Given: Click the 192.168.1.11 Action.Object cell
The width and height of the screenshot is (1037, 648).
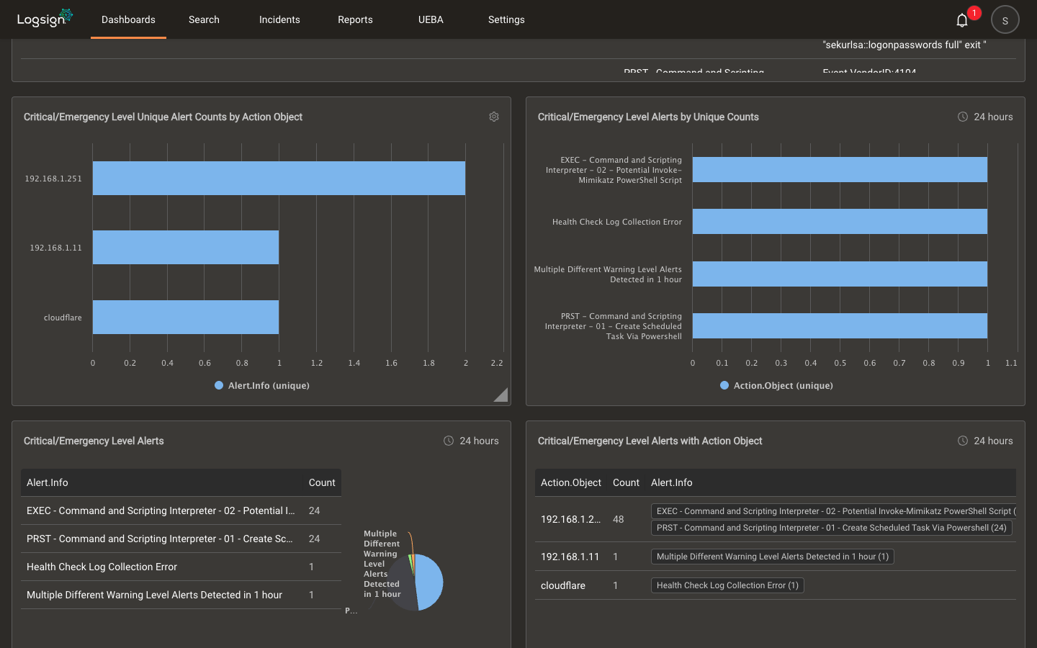Looking at the screenshot, I should [x=570, y=557].
